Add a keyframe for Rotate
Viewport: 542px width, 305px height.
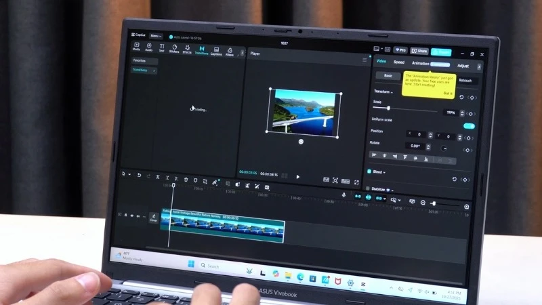(x=467, y=150)
